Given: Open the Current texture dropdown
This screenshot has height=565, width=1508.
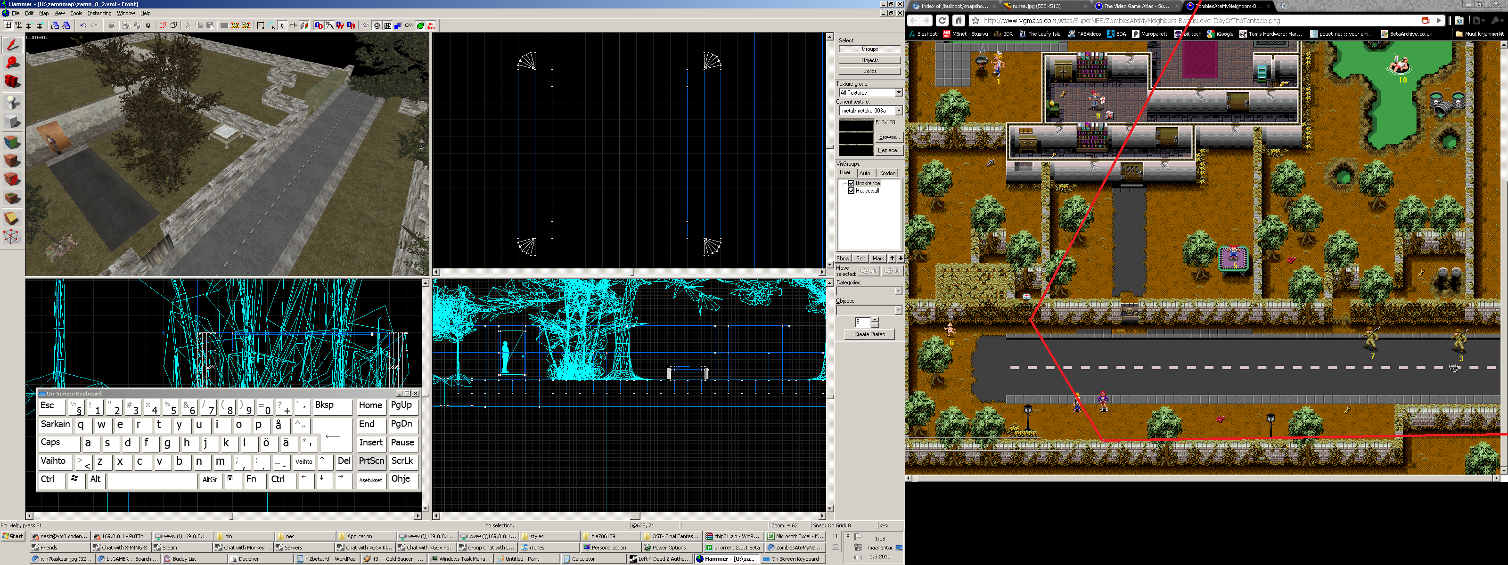Looking at the screenshot, I should [899, 111].
